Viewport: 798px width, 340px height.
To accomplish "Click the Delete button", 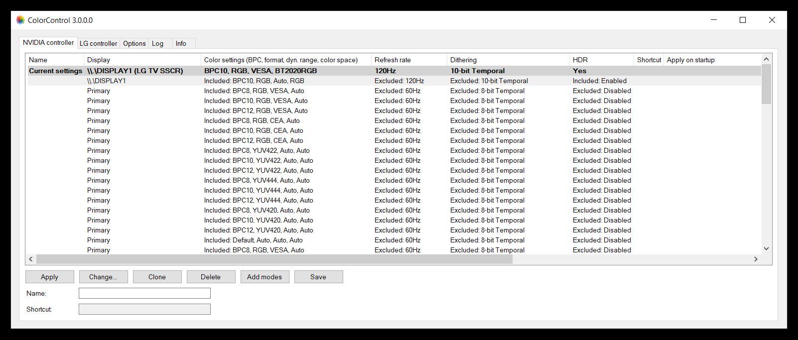I will pos(211,277).
